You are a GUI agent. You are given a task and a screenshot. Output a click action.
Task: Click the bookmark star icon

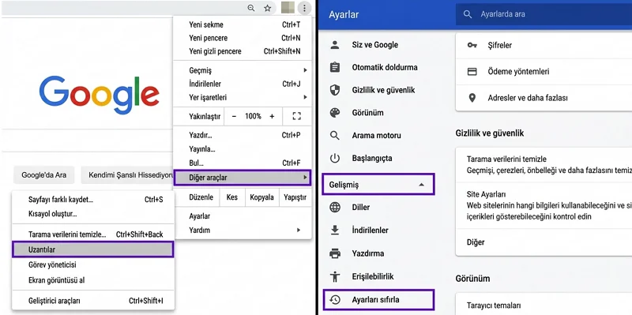pyautogui.click(x=268, y=8)
